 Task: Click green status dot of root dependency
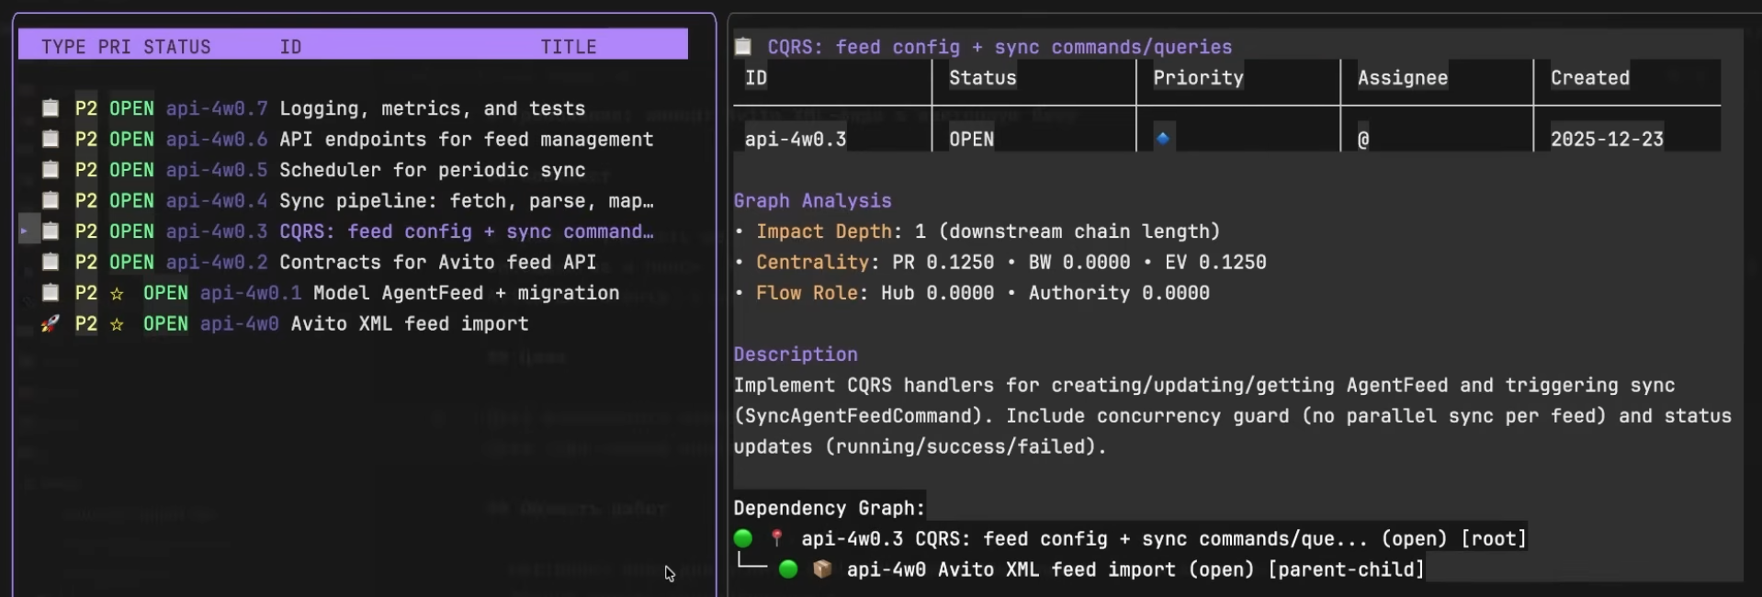(743, 538)
